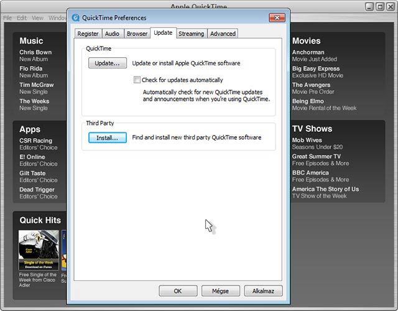Close the QuickTime Preferences dialog

pyautogui.click(x=277, y=17)
